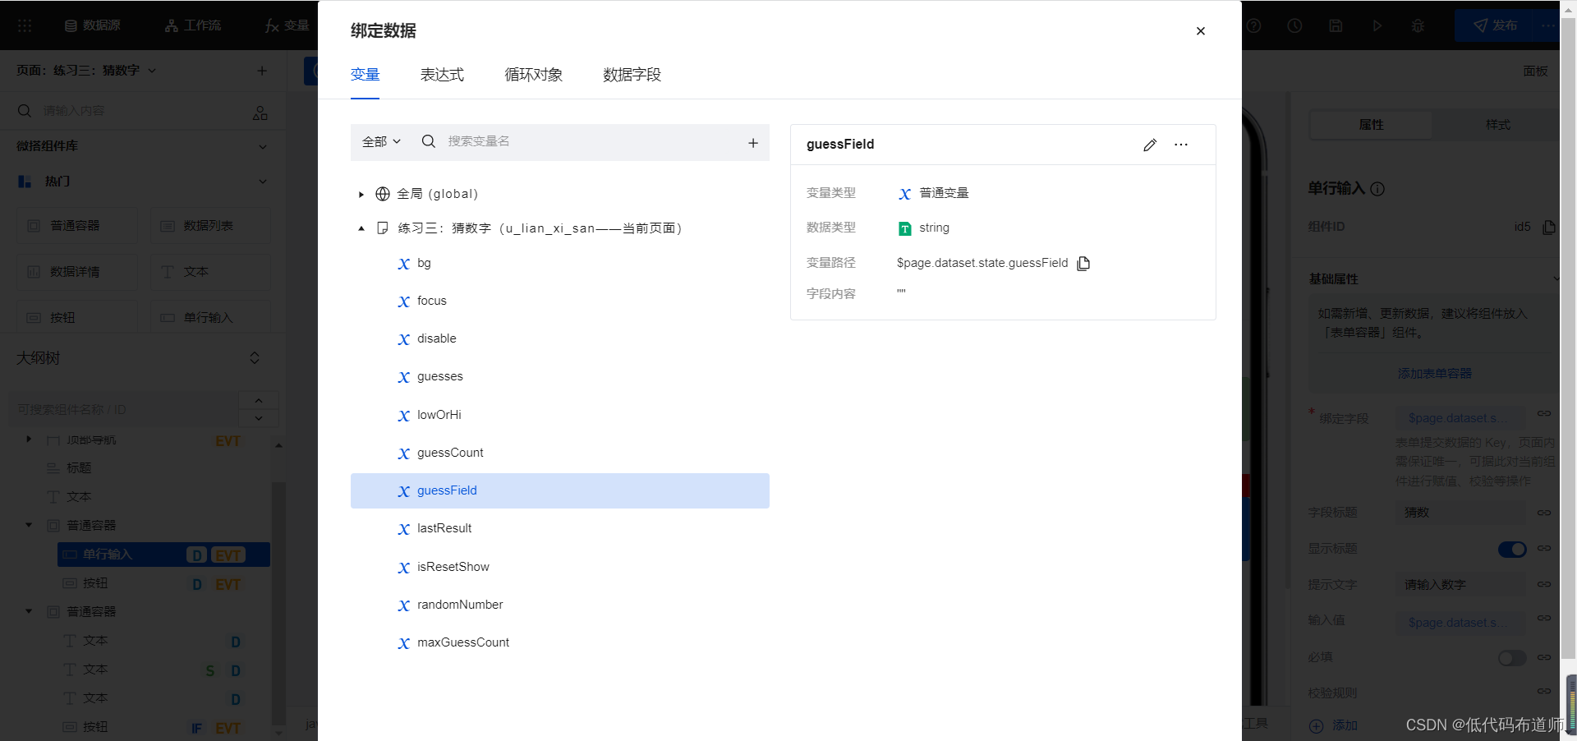Click the history clock icon in toolbar

1294,25
